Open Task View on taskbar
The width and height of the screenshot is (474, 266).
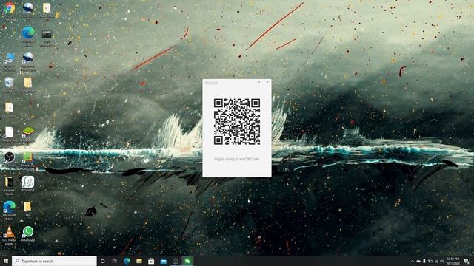(115, 261)
